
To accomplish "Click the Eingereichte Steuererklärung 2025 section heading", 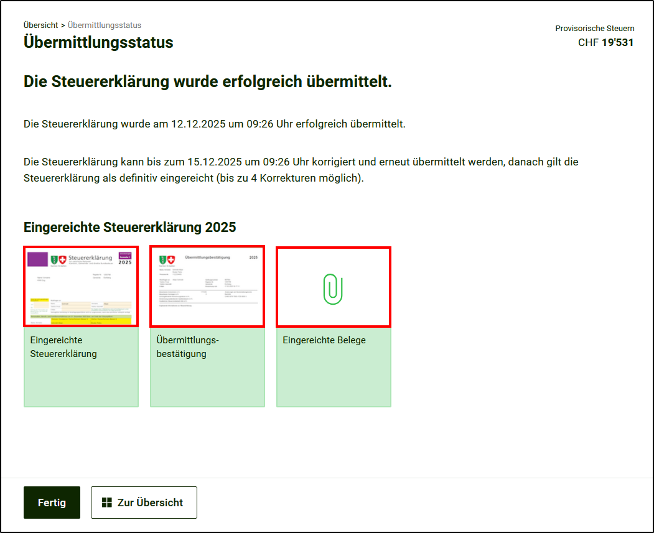I will tap(129, 227).
